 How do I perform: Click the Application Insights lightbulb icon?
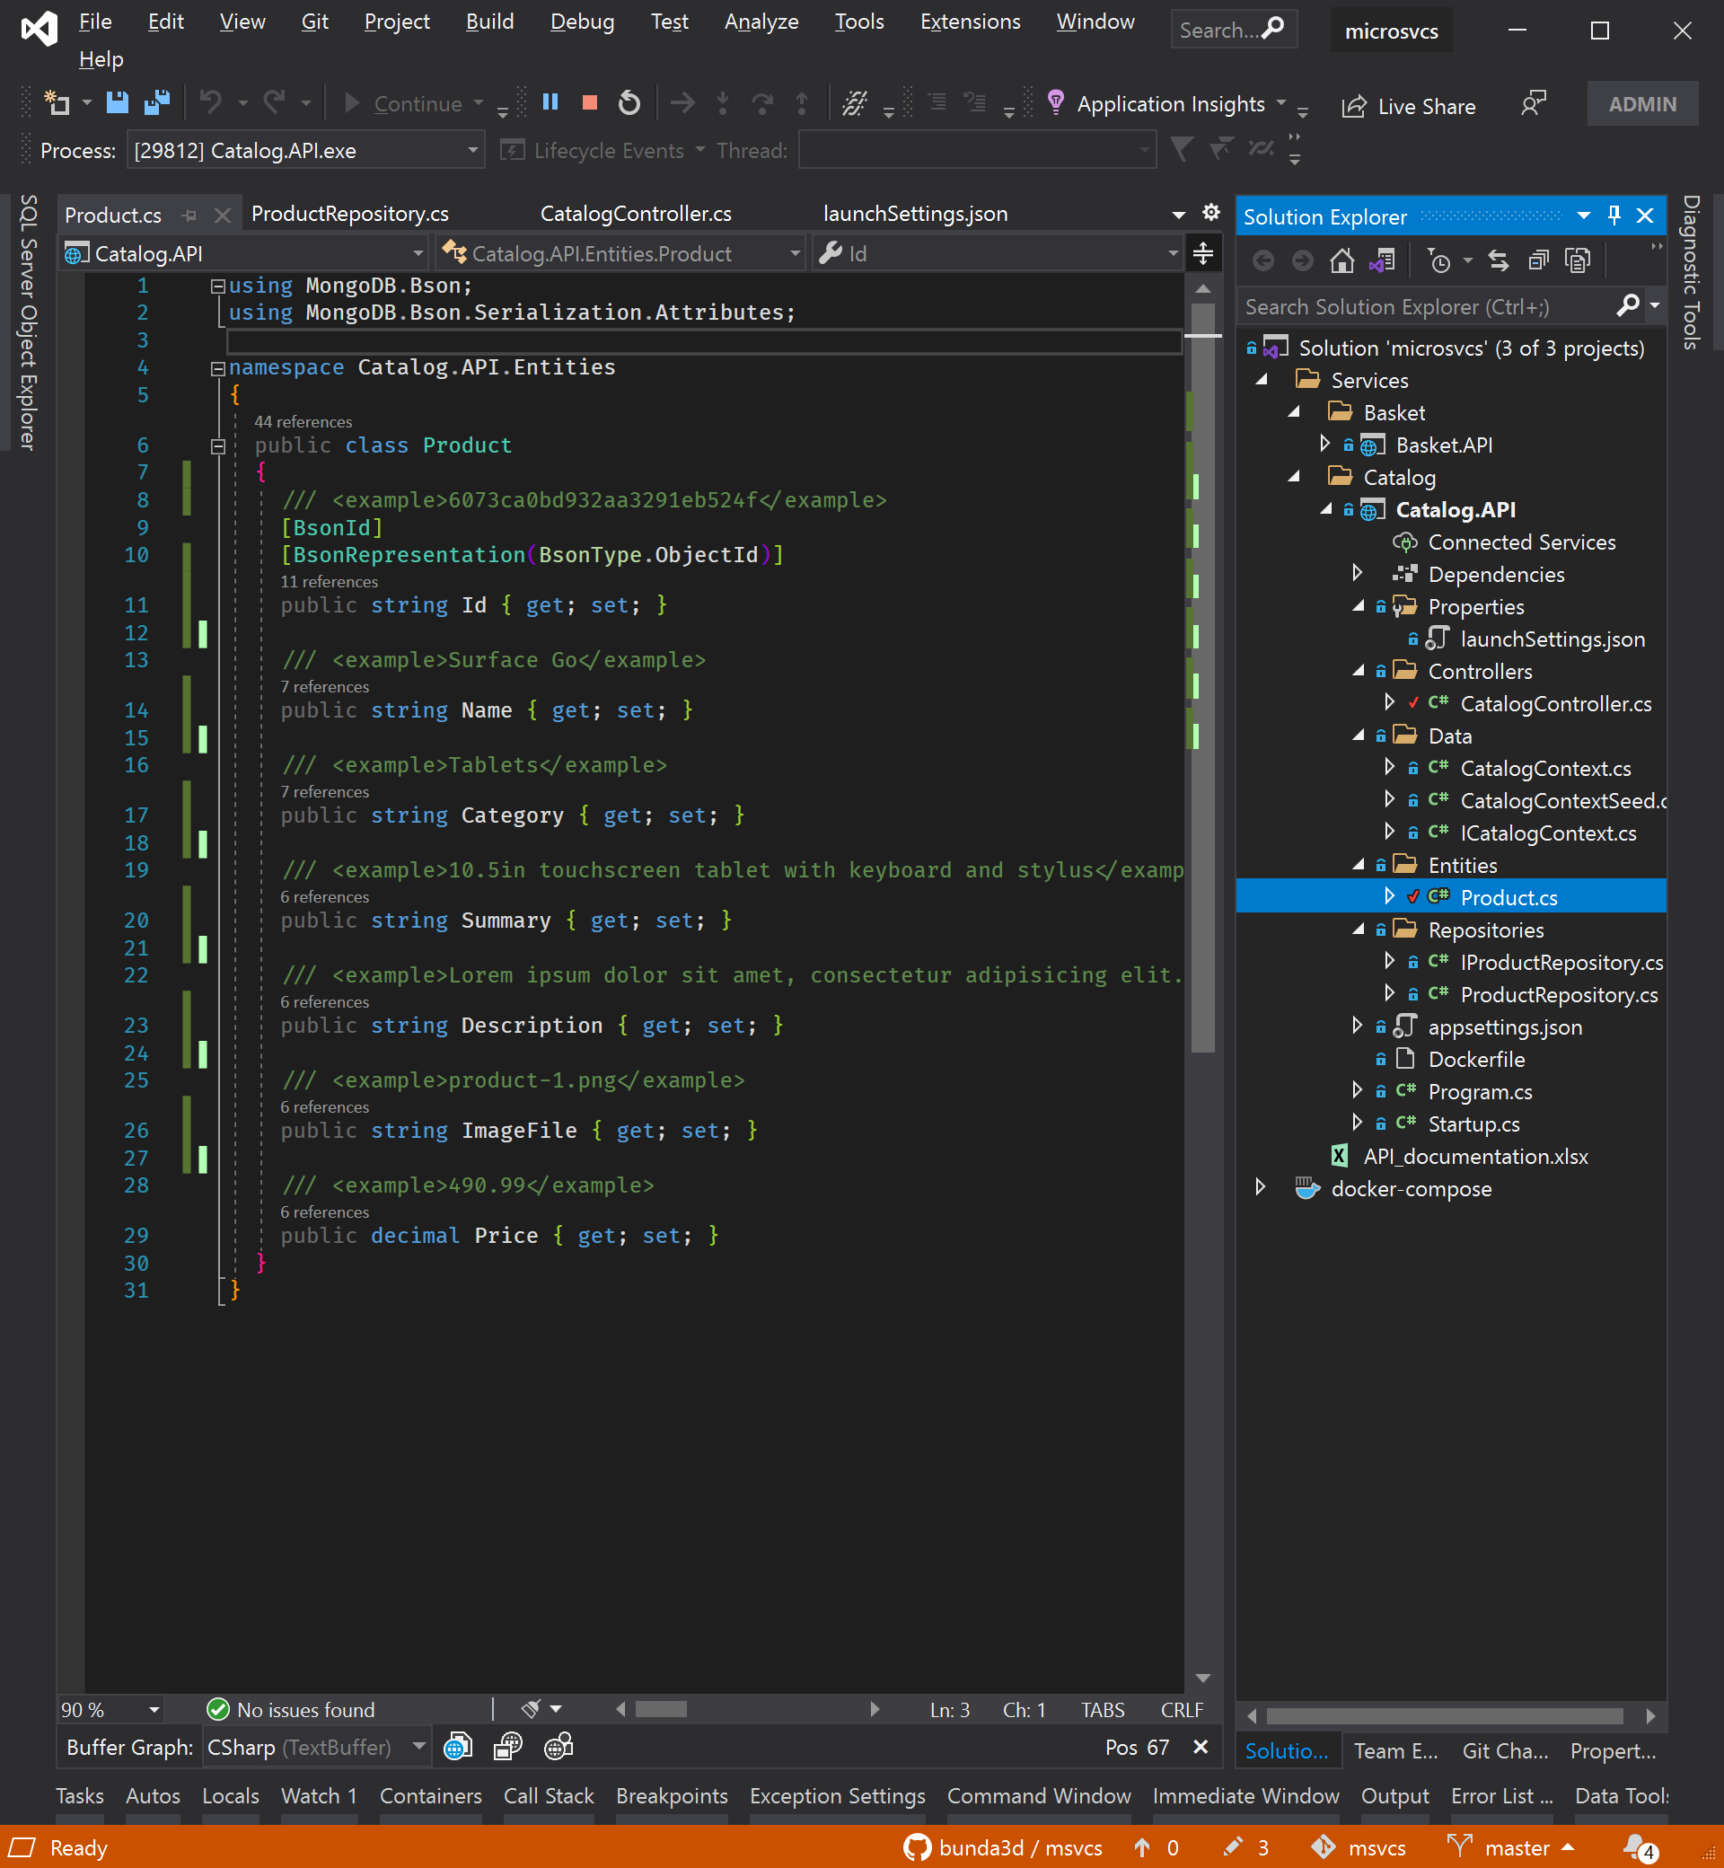1055,102
